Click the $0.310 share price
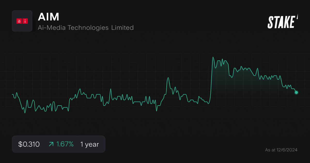Viewport: 310px width, 163px height. click(x=29, y=144)
